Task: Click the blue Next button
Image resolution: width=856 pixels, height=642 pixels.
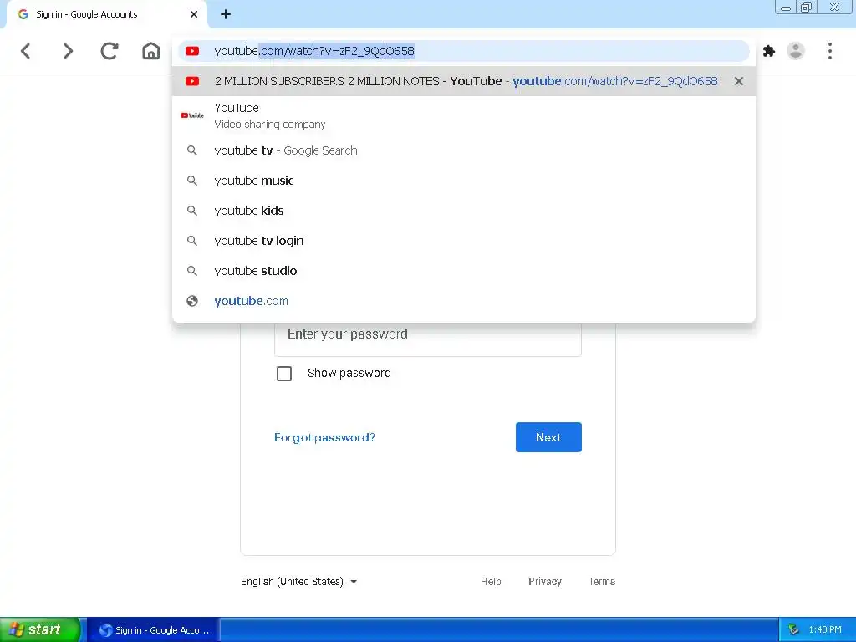Action: point(548,437)
